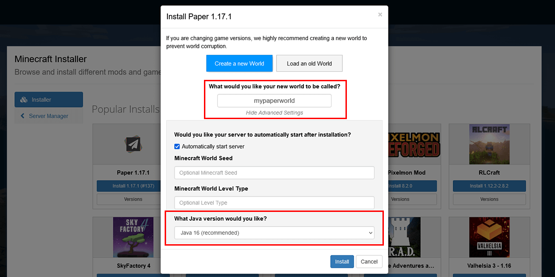Select Load an old World
The height and width of the screenshot is (277, 555).
tap(309, 63)
